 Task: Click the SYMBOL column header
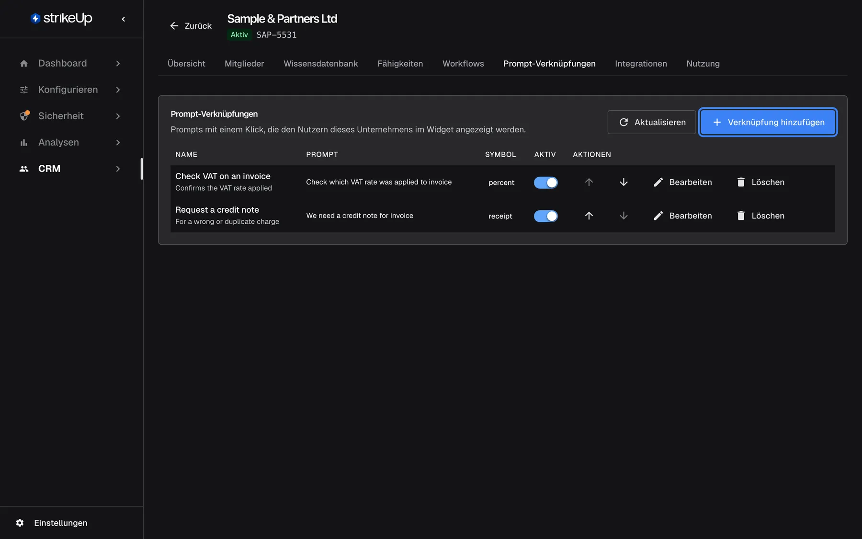click(x=500, y=154)
